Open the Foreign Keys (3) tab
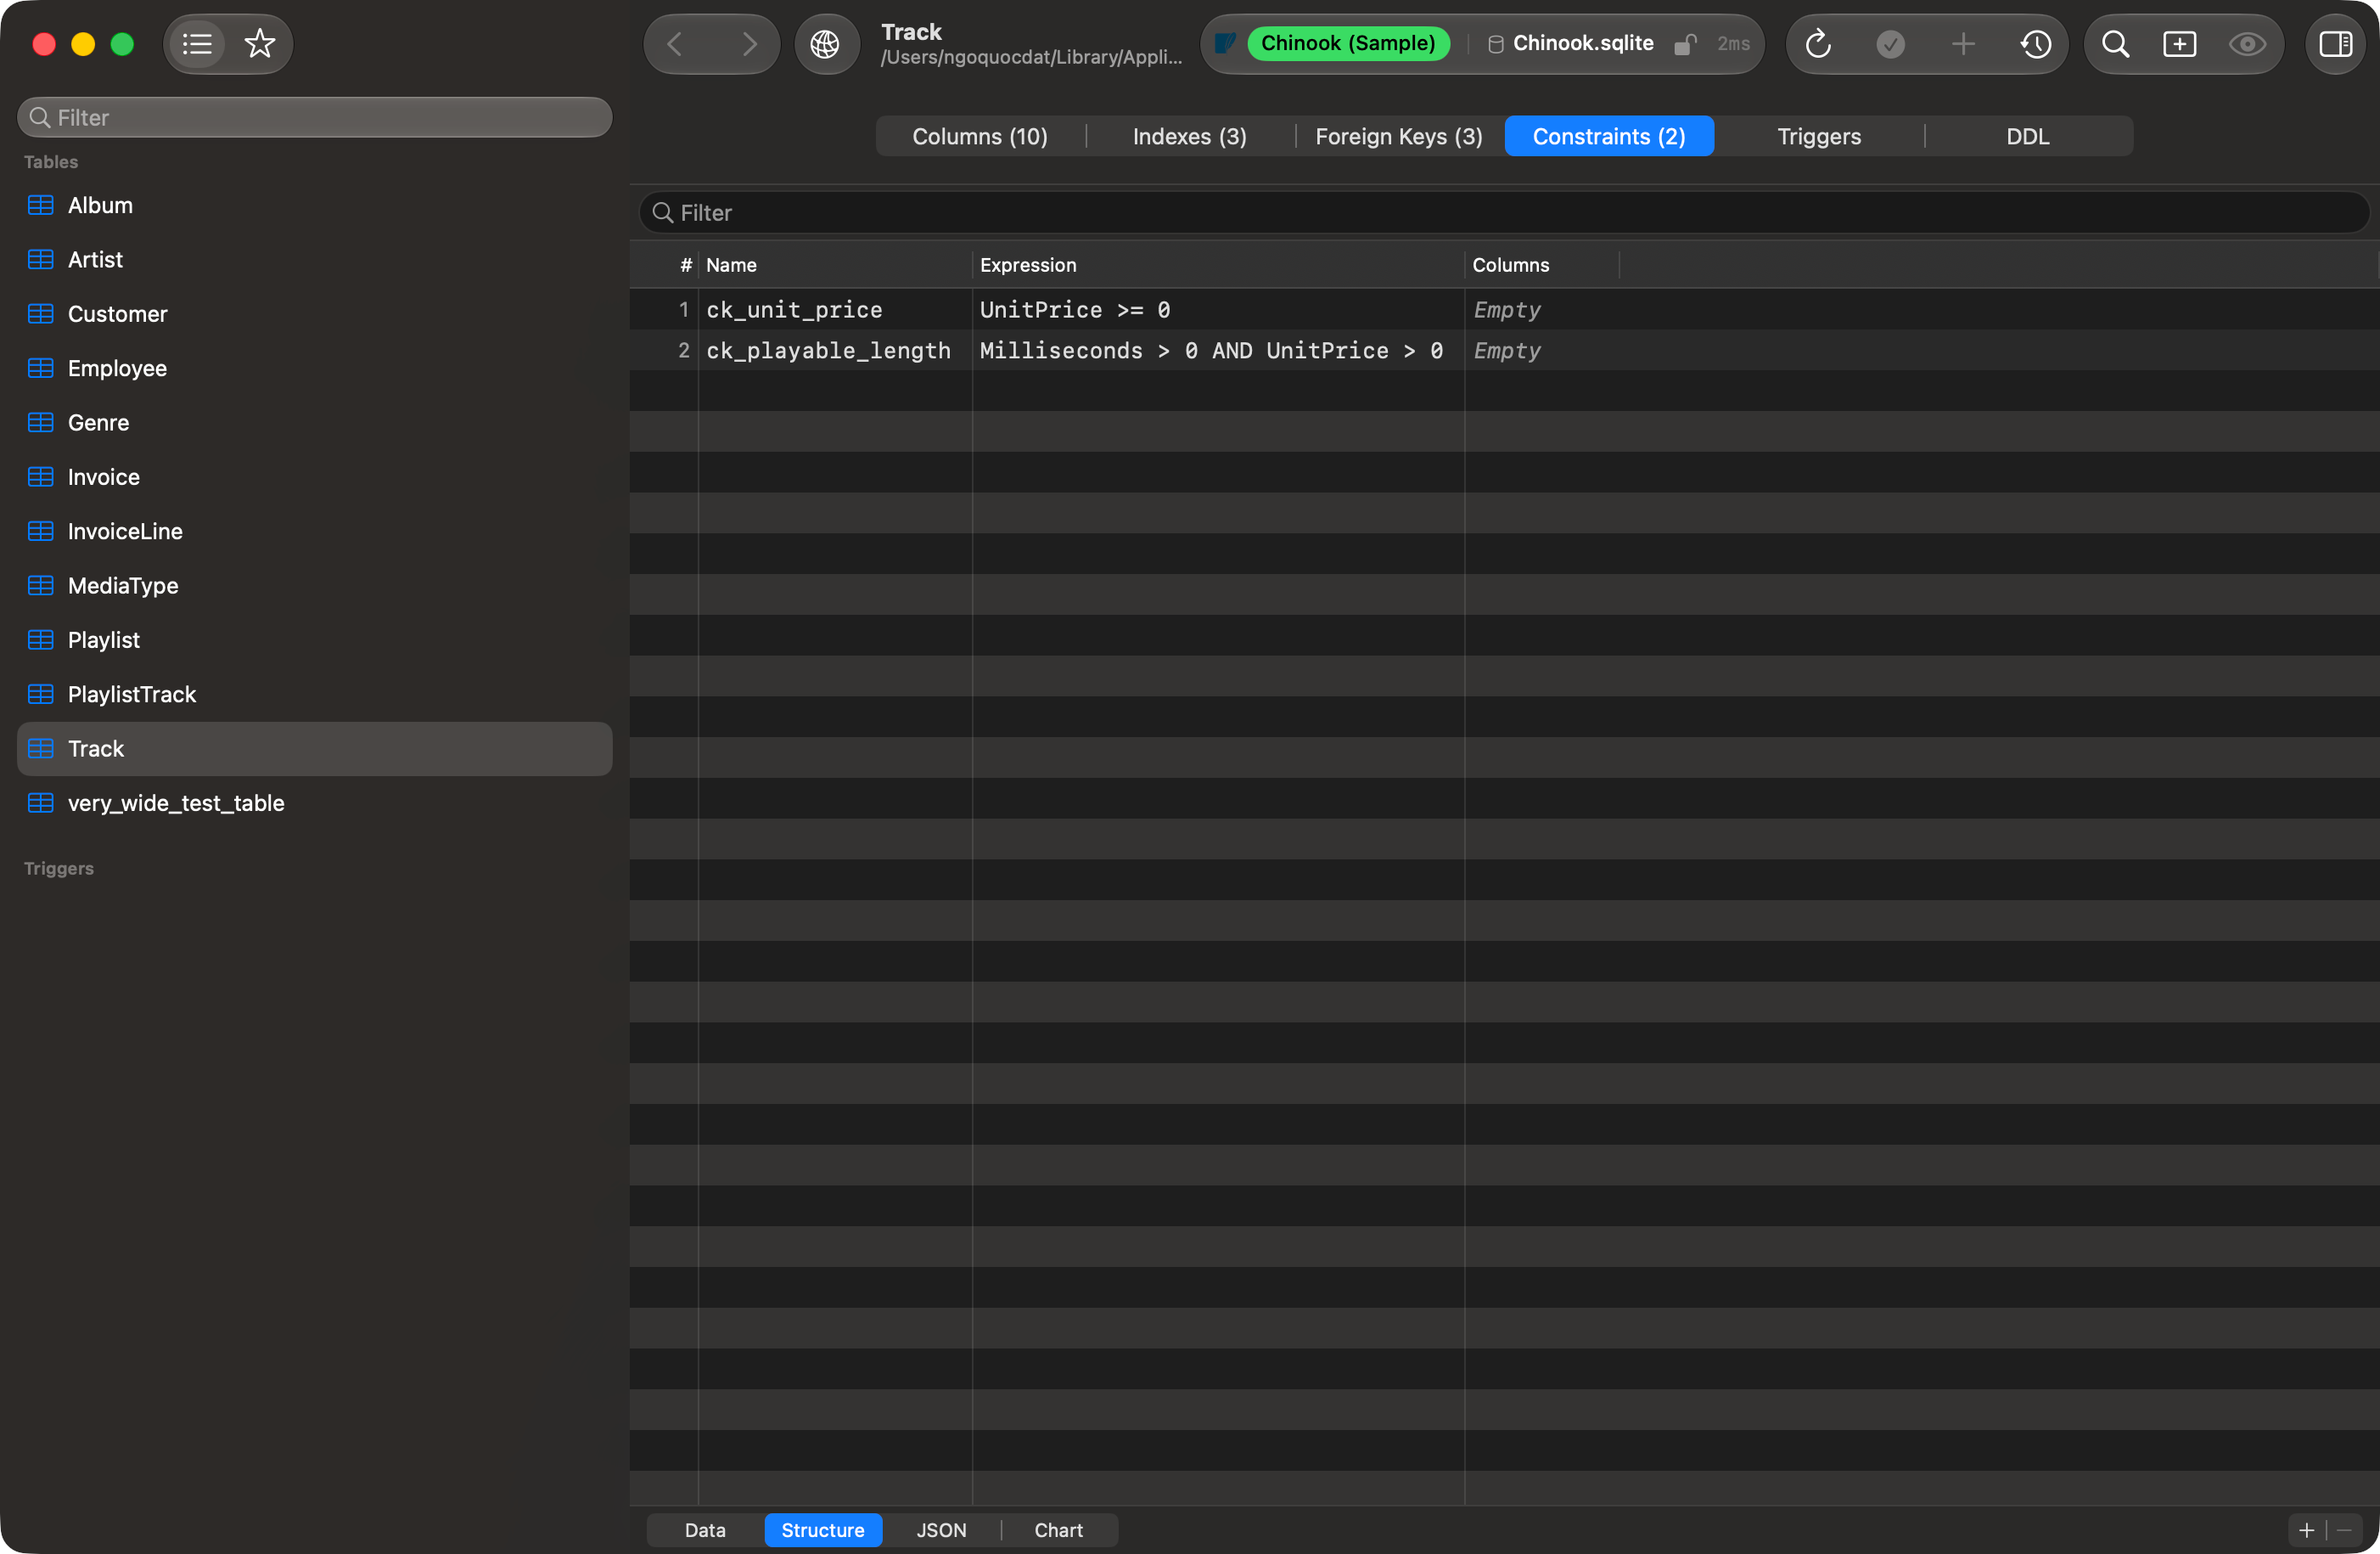This screenshot has height=1554, width=2380. click(x=1399, y=136)
